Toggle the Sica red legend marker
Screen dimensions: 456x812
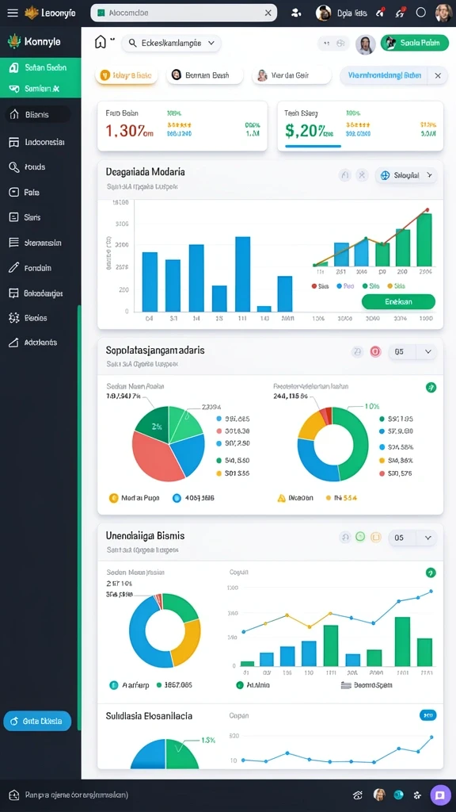[x=314, y=285]
